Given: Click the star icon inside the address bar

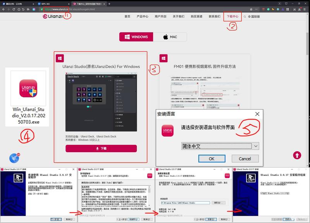Looking at the screenshot, I should [x=251, y=9].
